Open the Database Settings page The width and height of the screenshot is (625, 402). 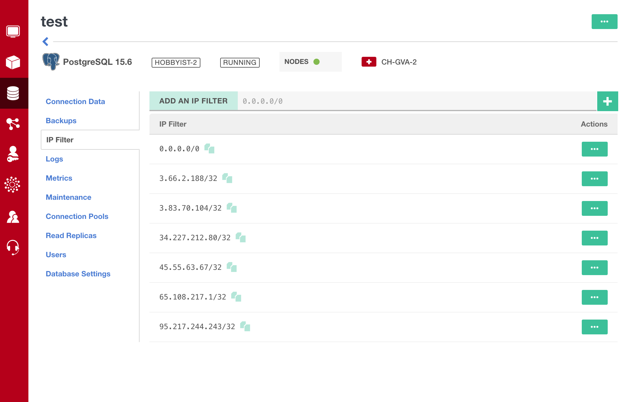78,274
